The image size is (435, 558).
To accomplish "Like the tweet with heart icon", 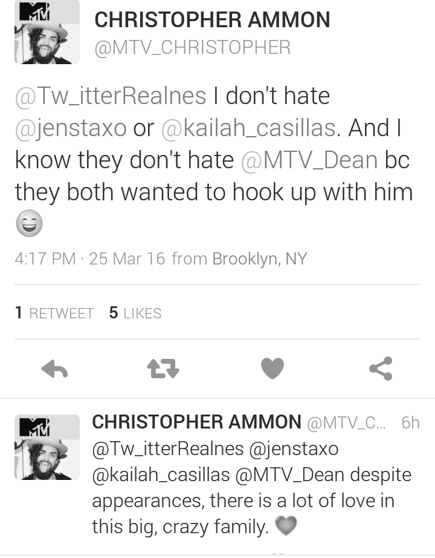I will pyautogui.click(x=272, y=369).
